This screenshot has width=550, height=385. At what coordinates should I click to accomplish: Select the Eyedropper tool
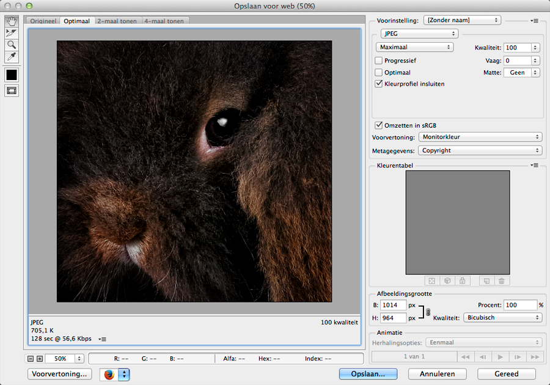pyautogui.click(x=12, y=57)
